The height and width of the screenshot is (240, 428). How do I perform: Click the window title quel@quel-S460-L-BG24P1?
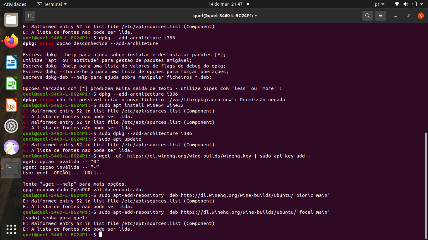click(x=225, y=16)
